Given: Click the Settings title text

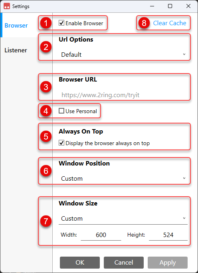Looking at the screenshot, I should pos(21,6).
